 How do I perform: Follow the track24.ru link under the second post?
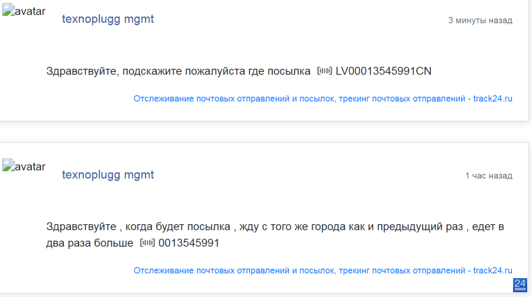pos(323,270)
